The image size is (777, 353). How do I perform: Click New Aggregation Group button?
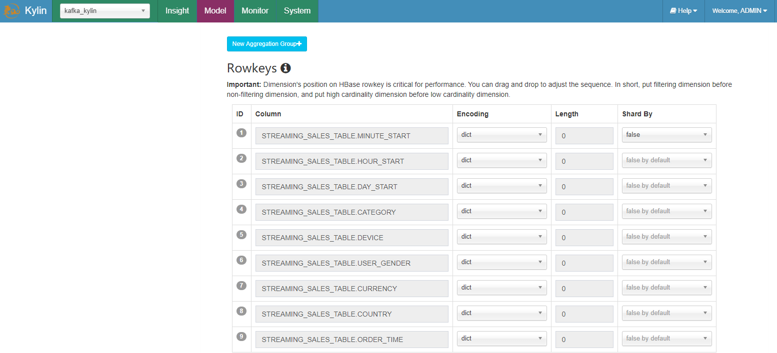click(x=267, y=44)
